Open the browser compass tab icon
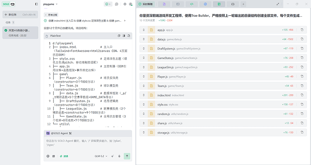311x165 pixels. coord(205,4)
